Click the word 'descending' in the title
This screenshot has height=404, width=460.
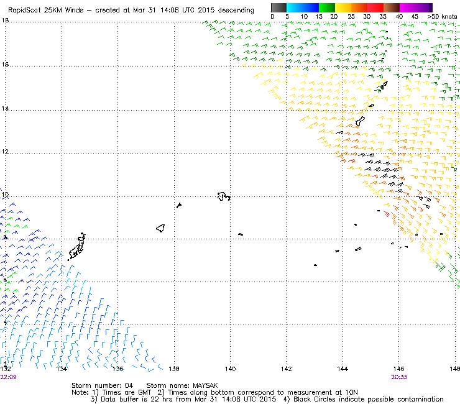236,11
